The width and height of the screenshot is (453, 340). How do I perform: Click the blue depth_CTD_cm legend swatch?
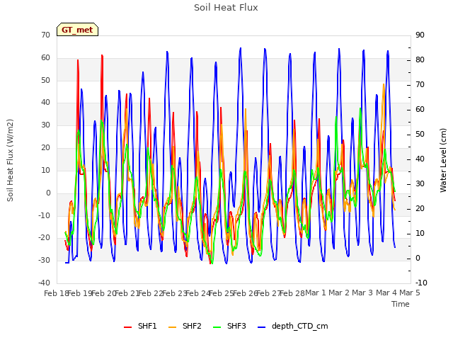coord(261,327)
